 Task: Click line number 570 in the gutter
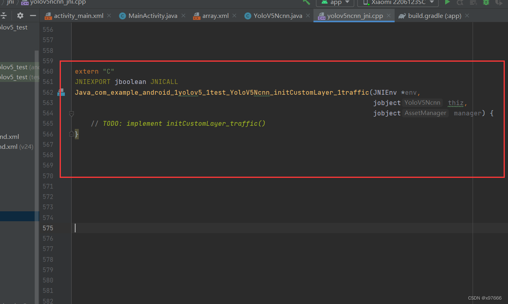(x=48, y=176)
